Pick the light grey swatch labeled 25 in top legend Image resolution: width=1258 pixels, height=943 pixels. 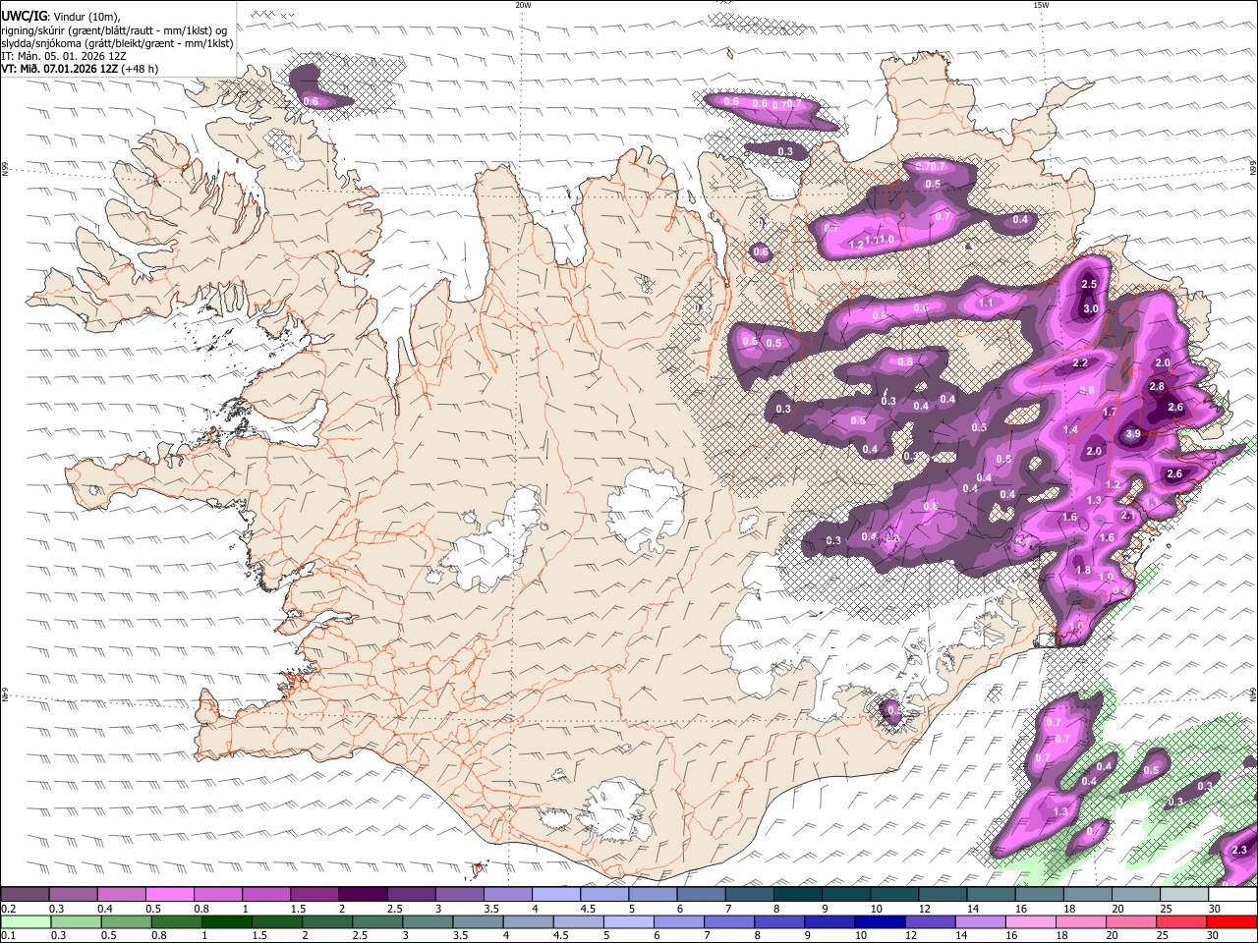[x=1184, y=895]
